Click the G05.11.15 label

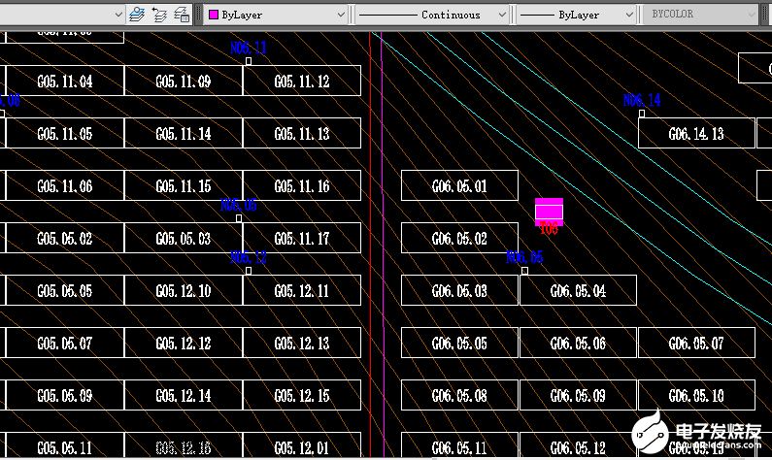[184, 186]
